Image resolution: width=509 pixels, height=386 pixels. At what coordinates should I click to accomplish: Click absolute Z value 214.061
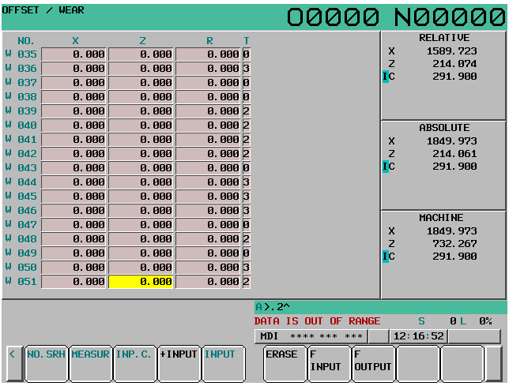[x=454, y=154]
